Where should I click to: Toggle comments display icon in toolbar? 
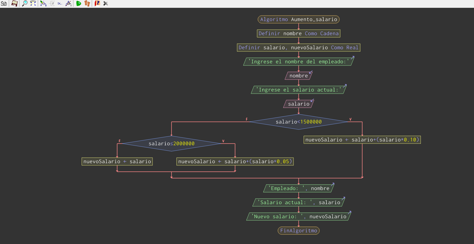coord(52,4)
